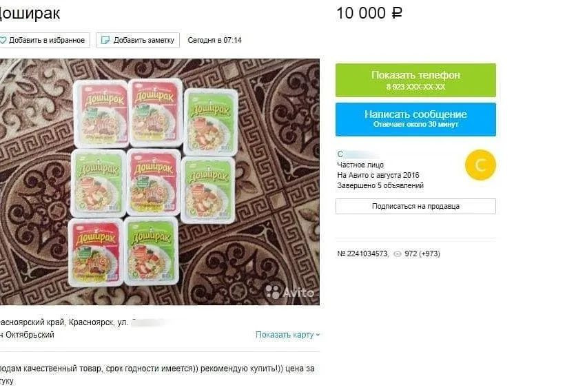The height and width of the screenshot is (392, 565).
Task: Expand the map with Показать карту
Action: [285, 335]
